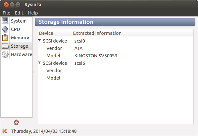Click the System computer icon
This screenshot has width=198, height=136.
(5, 21)
